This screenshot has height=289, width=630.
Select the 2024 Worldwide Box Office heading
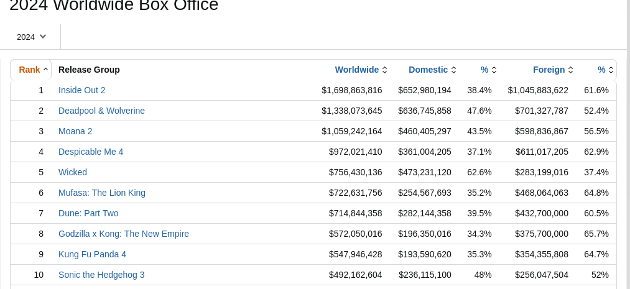[114, 5]
